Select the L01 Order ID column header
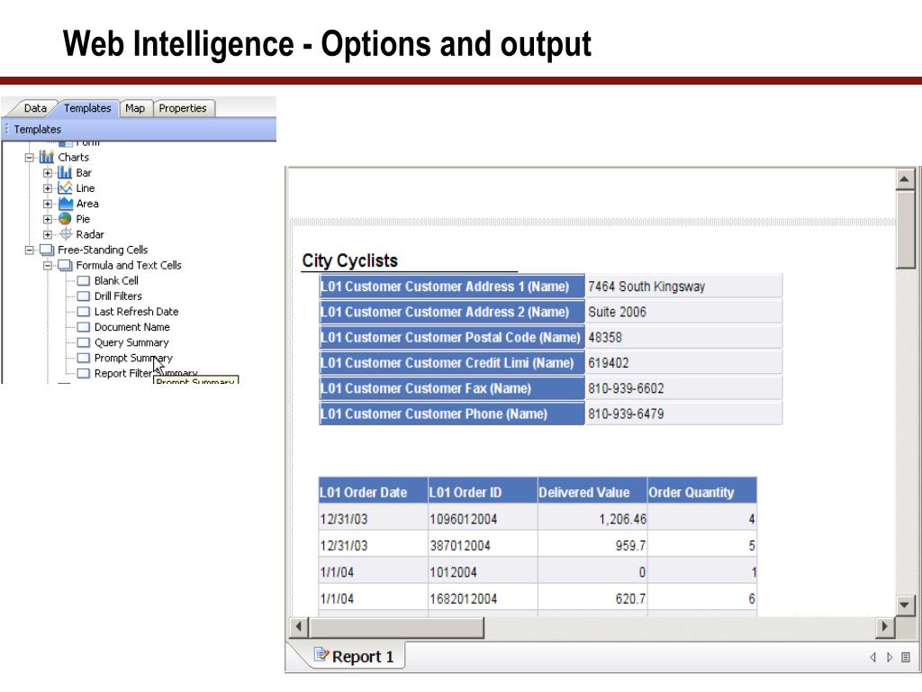922x692 pixels. point(483,492)
